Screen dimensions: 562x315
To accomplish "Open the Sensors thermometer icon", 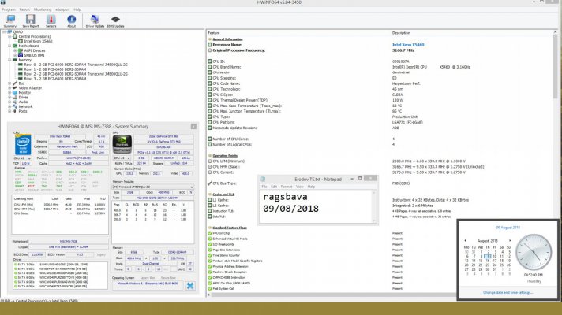I will click(51, 20).
